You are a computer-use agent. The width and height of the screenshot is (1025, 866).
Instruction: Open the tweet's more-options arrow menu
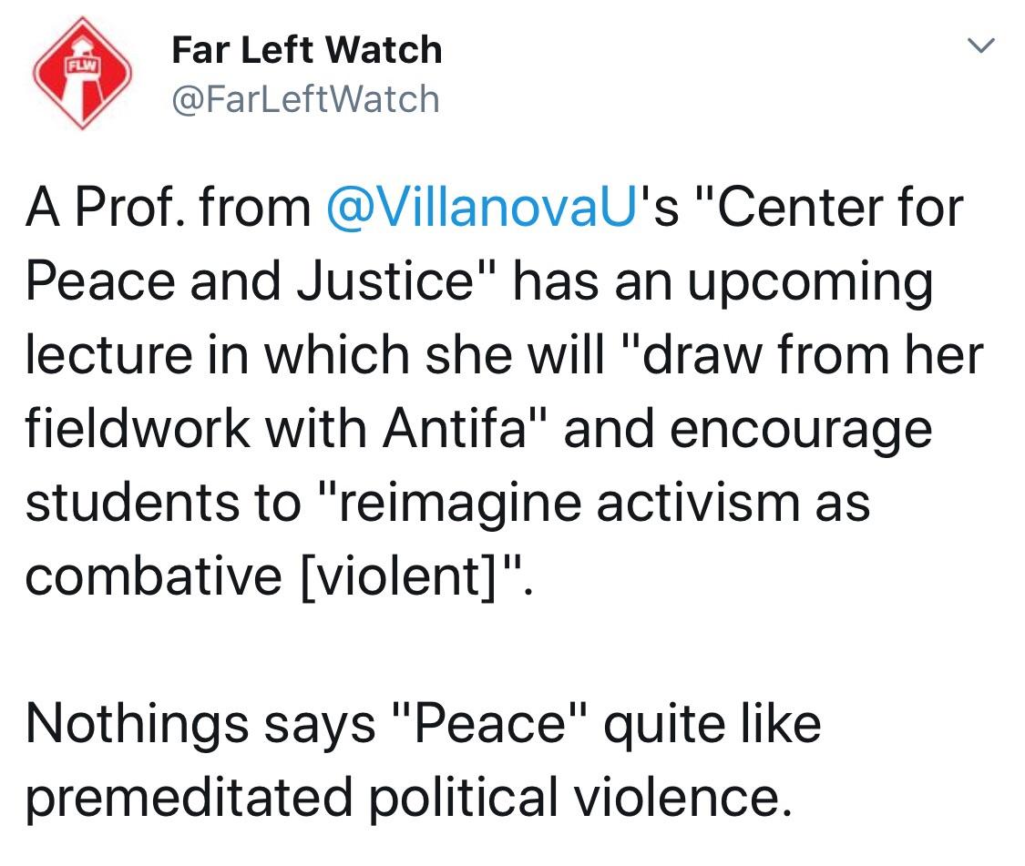click(x=980, y=46)
